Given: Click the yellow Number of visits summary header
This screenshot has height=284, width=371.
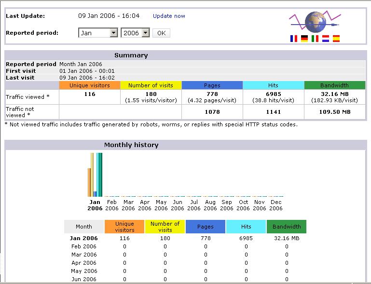Looking at the screenshot, I should tap(151, 85).
